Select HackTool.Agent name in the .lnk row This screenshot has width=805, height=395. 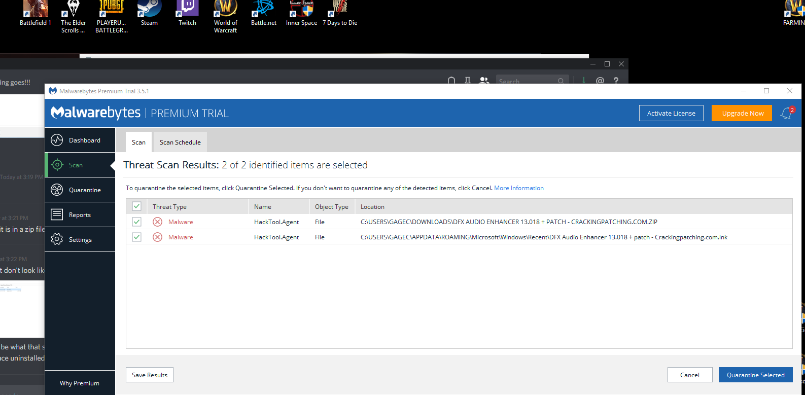point(276,237)
